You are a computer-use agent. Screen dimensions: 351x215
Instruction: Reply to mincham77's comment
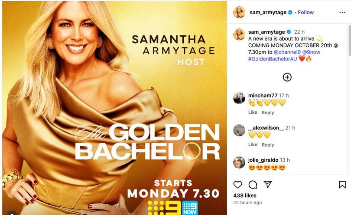[x=268, y=112]
